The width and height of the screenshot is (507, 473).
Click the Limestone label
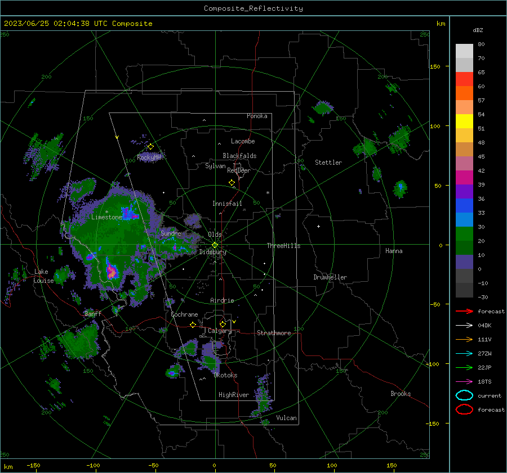[x=106, y=217]
